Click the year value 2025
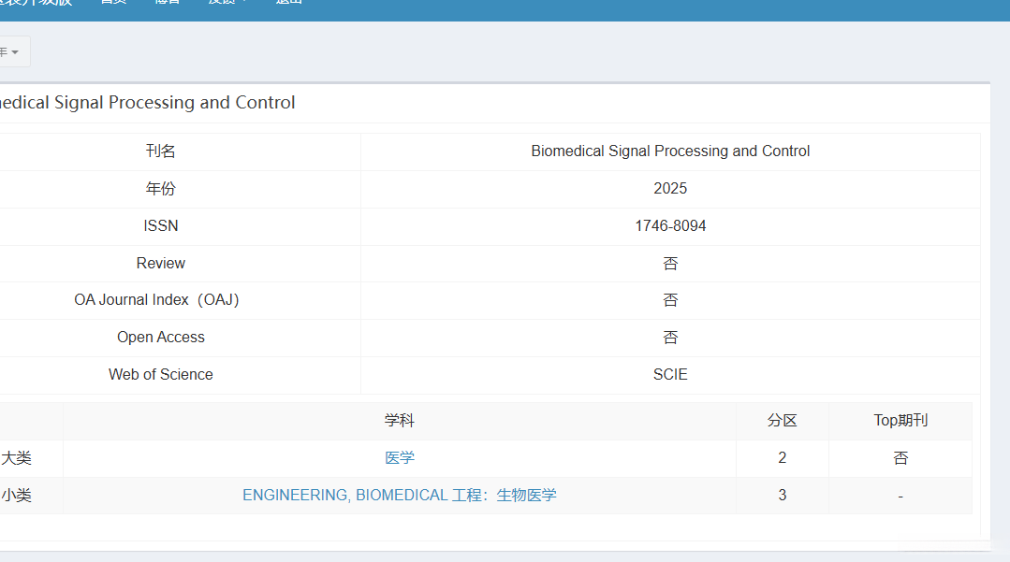Image resolution: width=1010 pixels, height=562 pixels. tap(670, 189)
